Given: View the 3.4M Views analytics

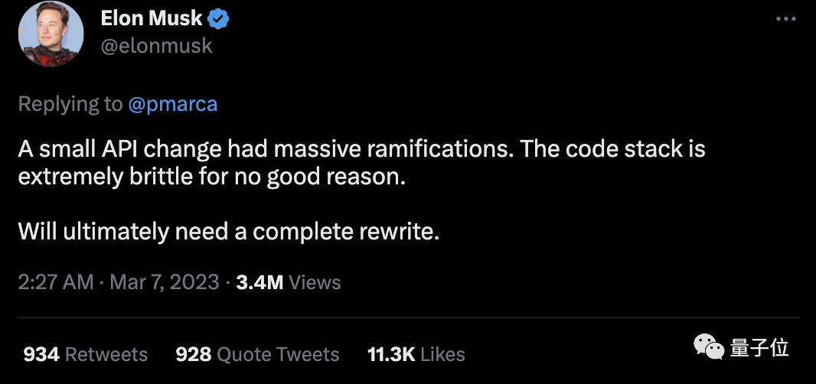Looking at the screenshot, I should click(x=288, y=281).
